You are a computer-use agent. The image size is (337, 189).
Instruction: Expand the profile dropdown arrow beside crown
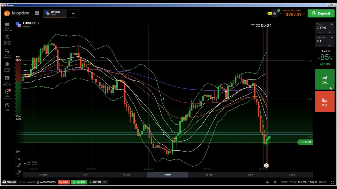pos(281,13)
